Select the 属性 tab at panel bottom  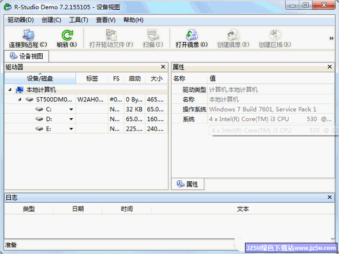click(x=187, y=184)
